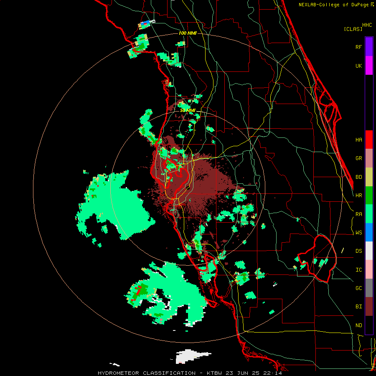The image size is (376, 376).
Task: Pick the HR dark green legend swatch
Action: (369, 195)
